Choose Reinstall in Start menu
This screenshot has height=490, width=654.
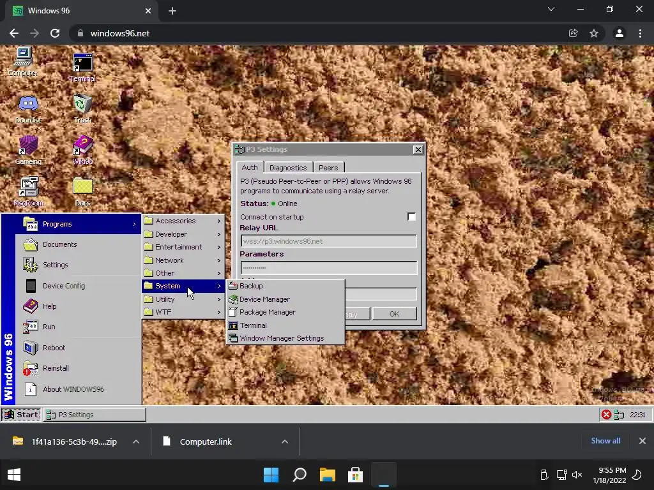[79, 368]
